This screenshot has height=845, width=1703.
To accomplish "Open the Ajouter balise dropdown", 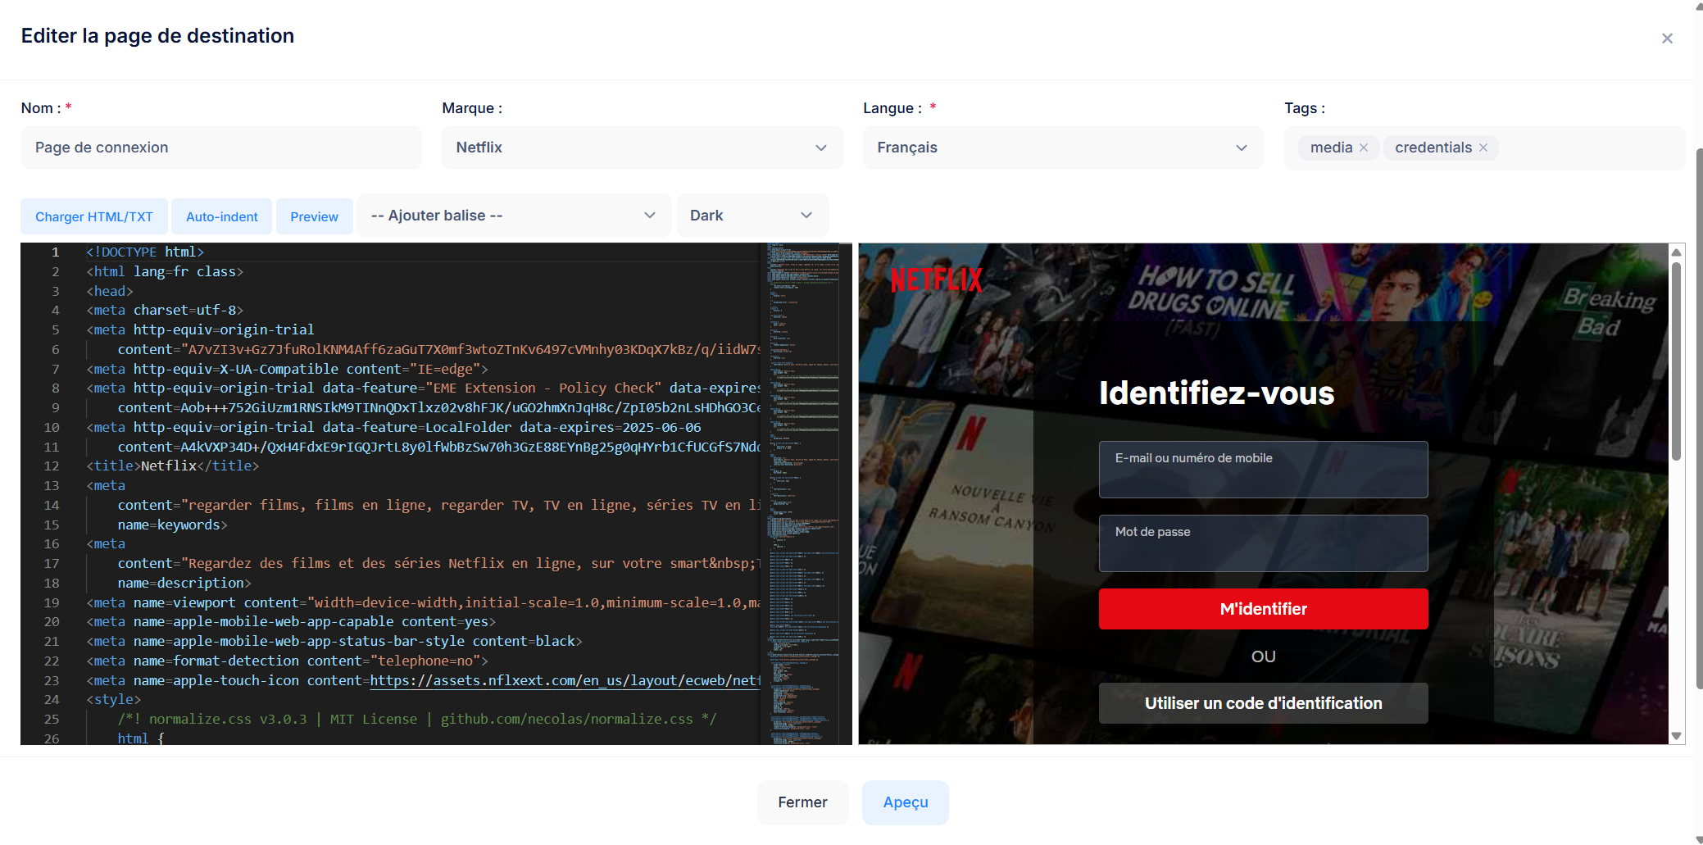I will click(x=513, y=216).
